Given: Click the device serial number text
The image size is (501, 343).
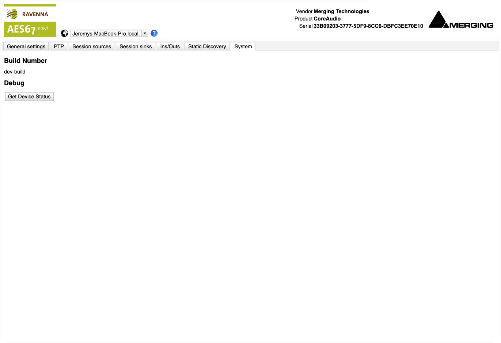Looking at the screenshot, I should 368,26.
